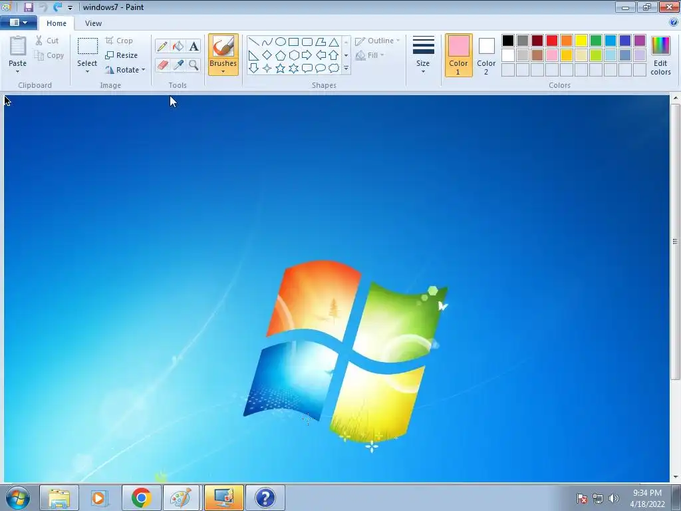This screenshot has height=511, width=681.
Task: Choose the Cloud callout shape
Action: coord(334,69)
